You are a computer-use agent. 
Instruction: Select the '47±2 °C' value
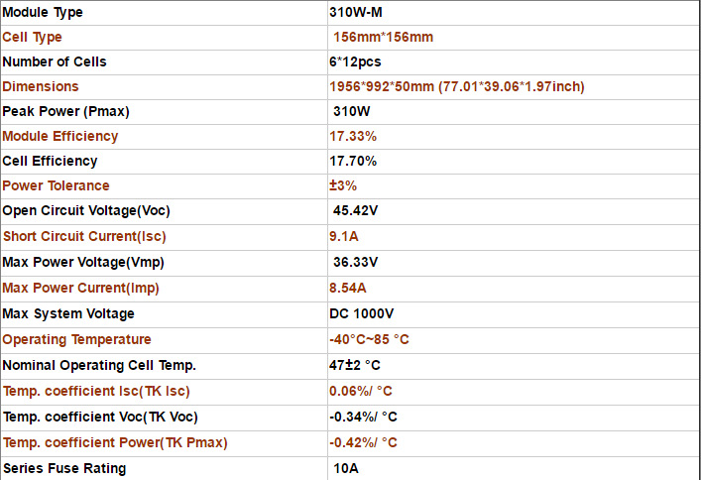coord(355,366)
